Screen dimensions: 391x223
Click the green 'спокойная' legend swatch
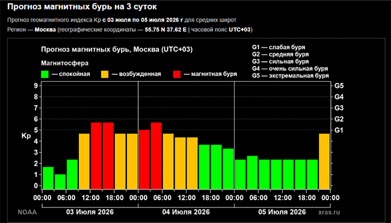tap(45, 75)
